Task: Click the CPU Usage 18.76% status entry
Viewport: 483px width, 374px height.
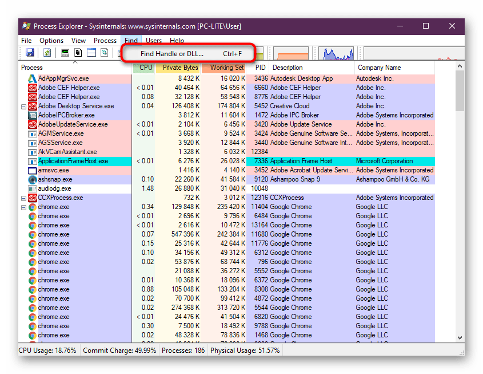Action: point(47,351)
